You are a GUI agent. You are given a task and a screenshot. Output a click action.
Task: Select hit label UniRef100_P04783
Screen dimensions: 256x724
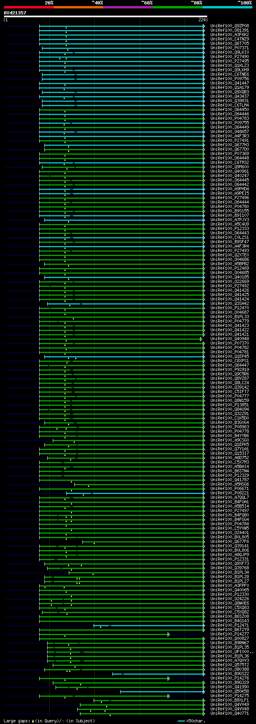tap(230, 119)
